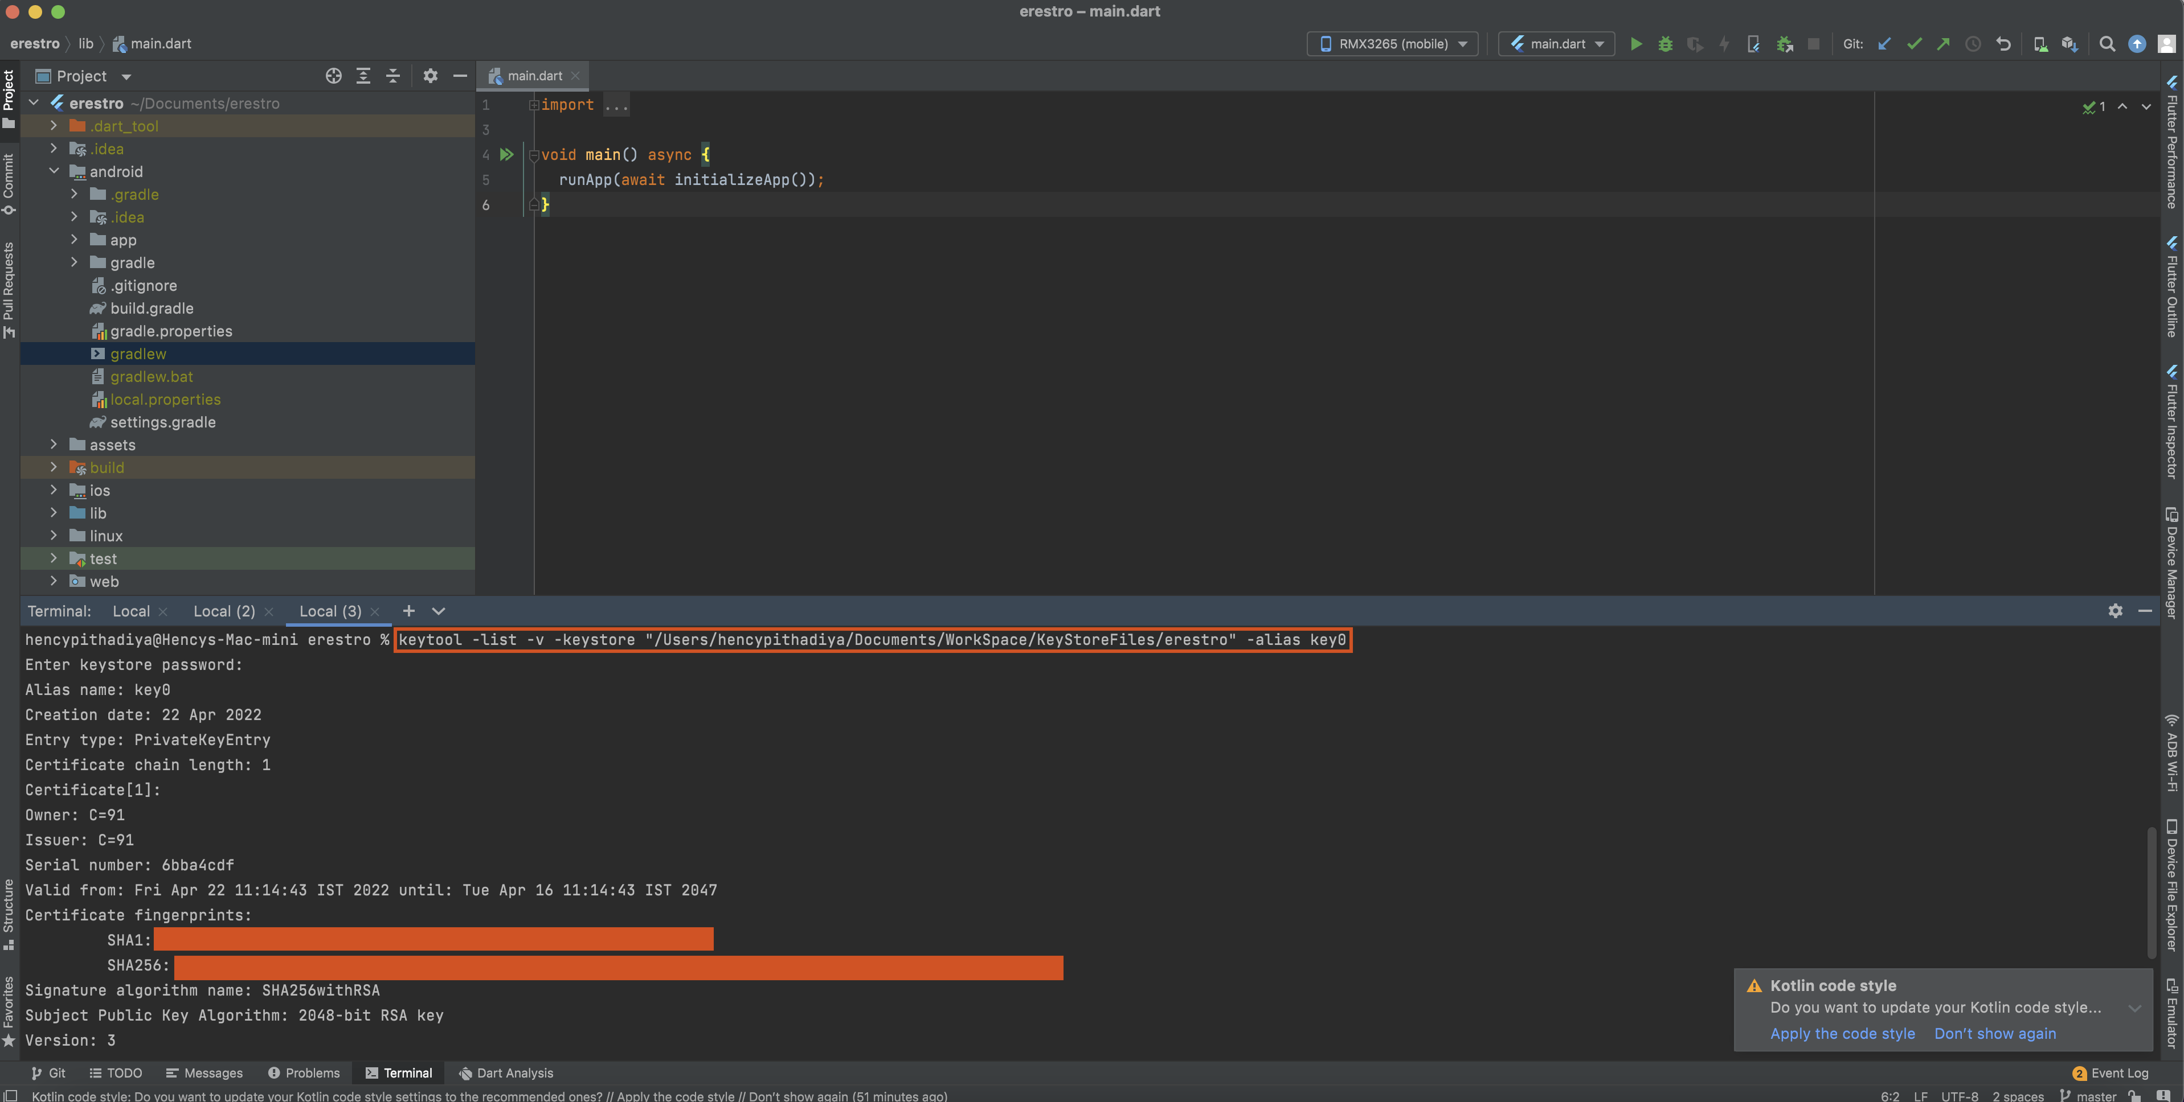The height and width of the screenshot is (1102, 2184).
Task: Open SDK Manager cube icon
Action: click(x=2070, y=44)
